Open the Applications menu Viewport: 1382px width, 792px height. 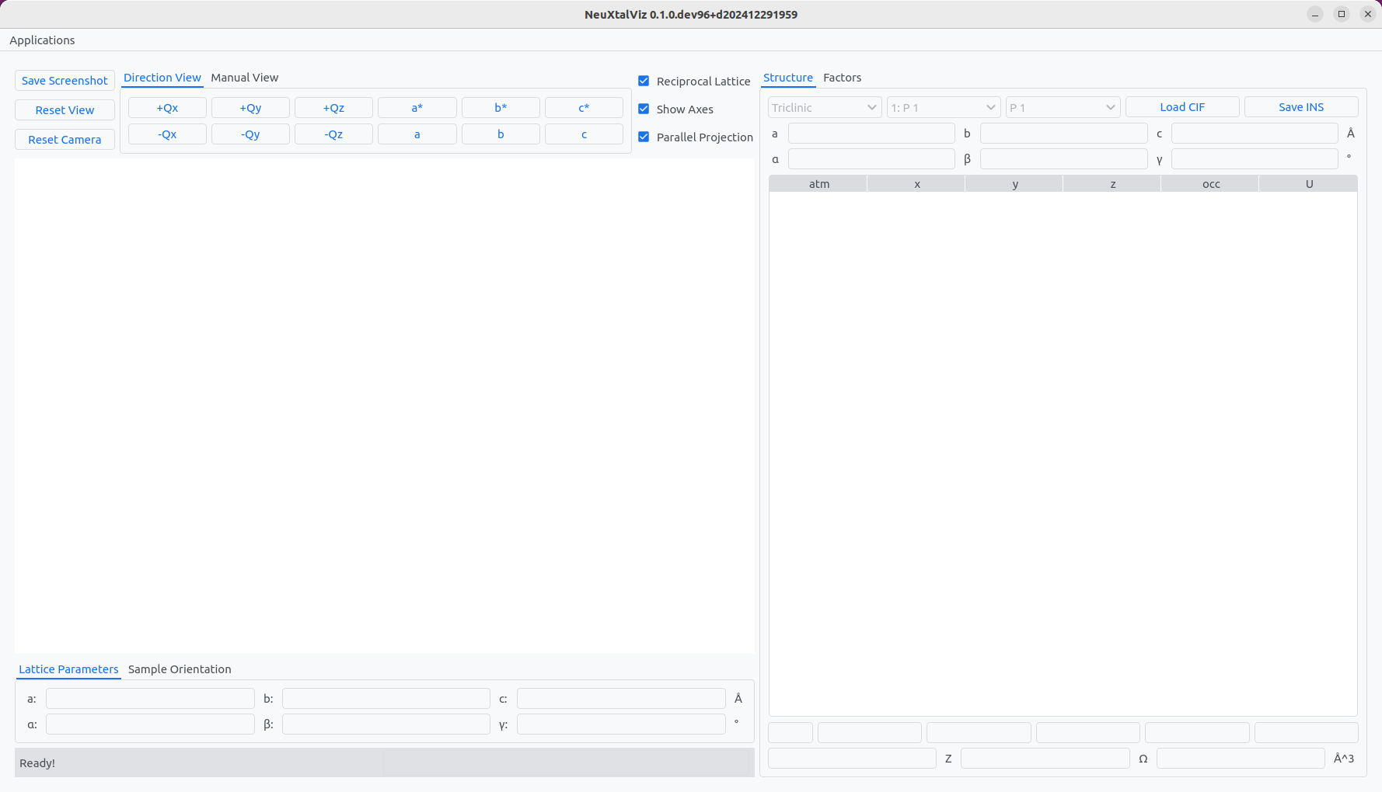pos(42,40)
